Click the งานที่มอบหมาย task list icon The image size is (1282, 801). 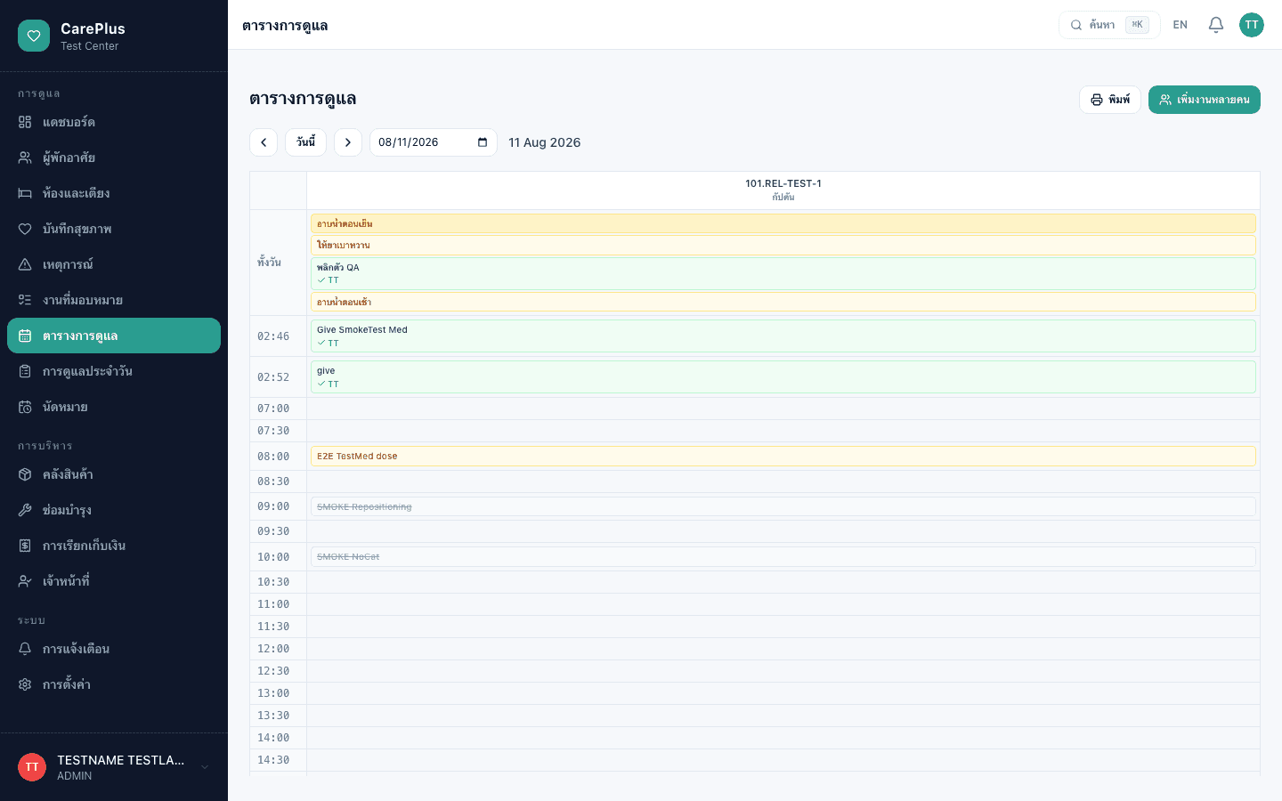point(25,300)
